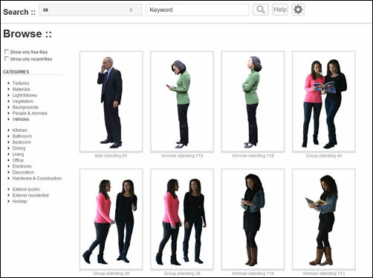
Task: Open the Bathroom category
Action: coord(22,136)
